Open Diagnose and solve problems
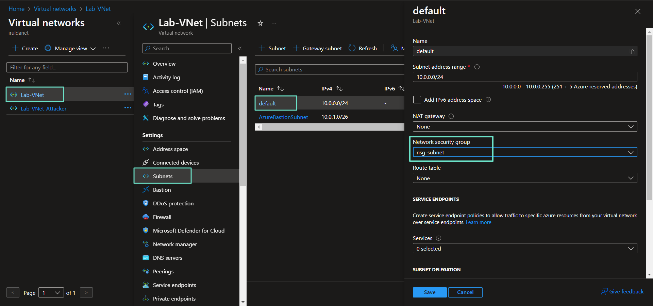The image size is (653, 306). tap(189, 118)
